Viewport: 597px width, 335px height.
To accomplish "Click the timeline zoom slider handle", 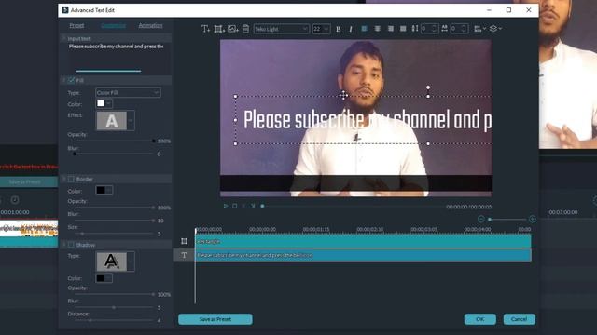I will (x=490, y=220).
